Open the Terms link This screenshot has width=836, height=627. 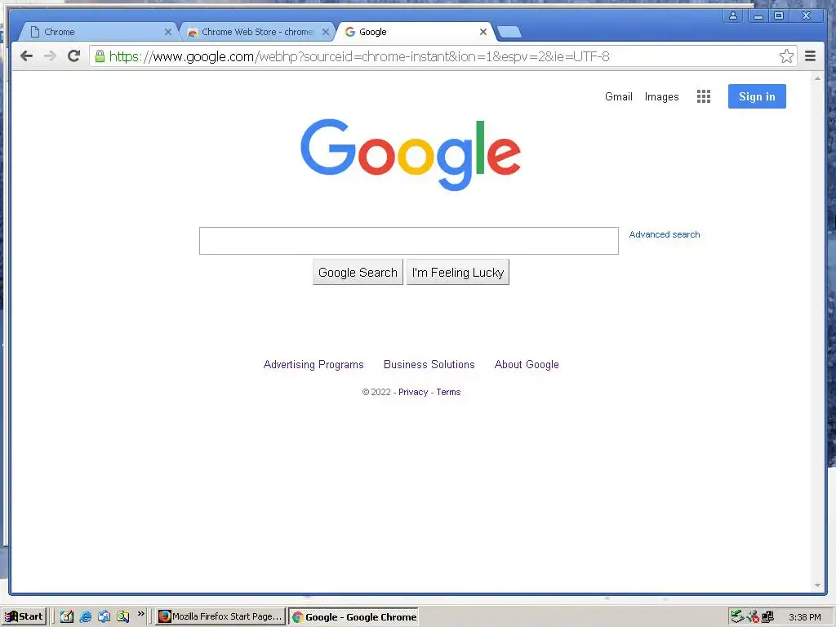(x=448, y=392)
